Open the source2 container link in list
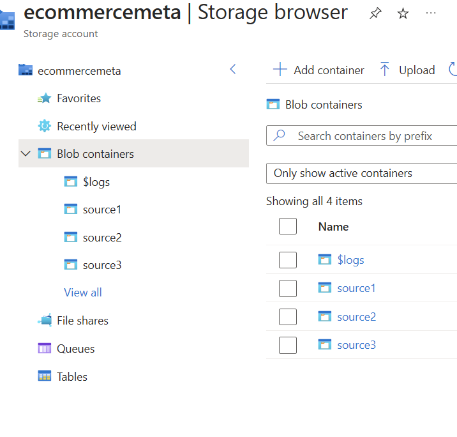Image resolution: width=457 pixels, height=437 pixels. 356,316
